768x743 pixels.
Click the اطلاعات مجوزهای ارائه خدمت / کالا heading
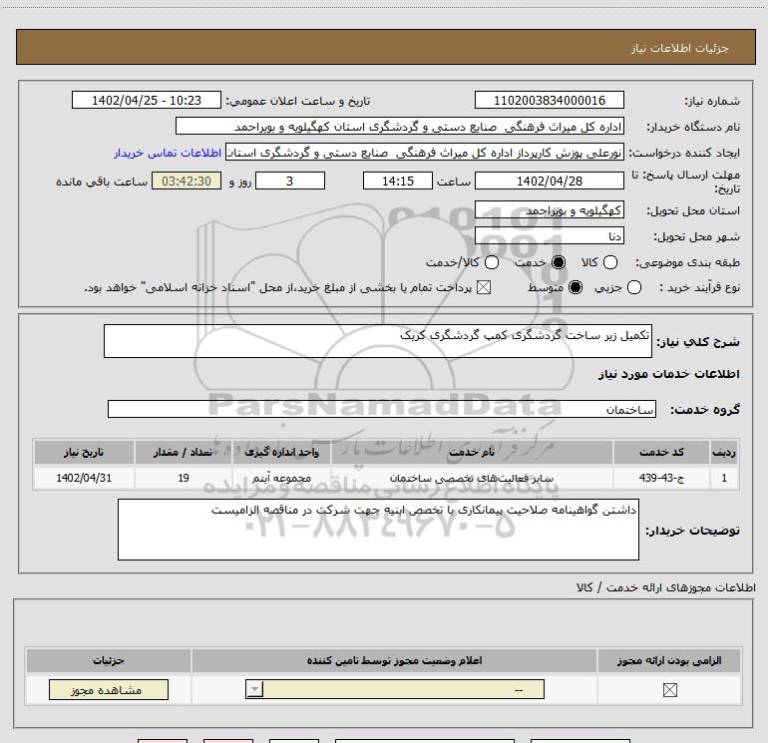pos(666,587)
